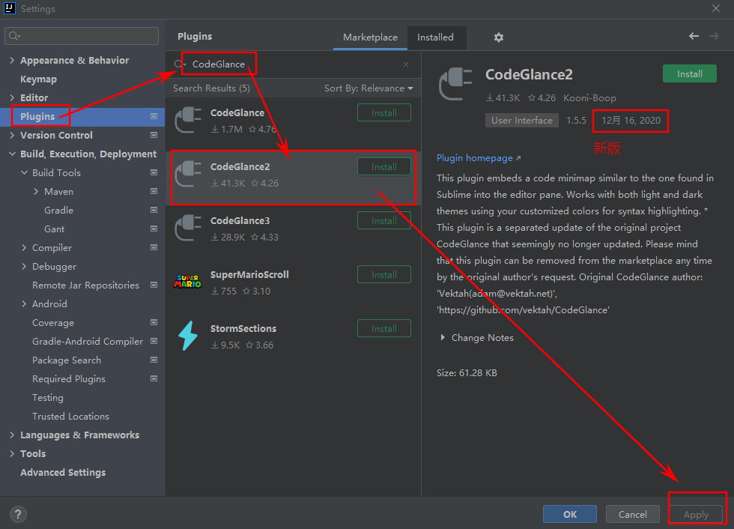Screen dimensions: 734x529
Task: Click the User Interface category tag
Action: click(521, 121)
